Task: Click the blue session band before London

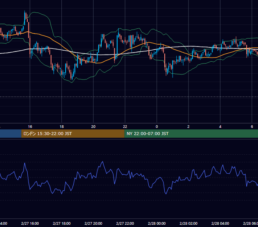Action: pos(11,134)
